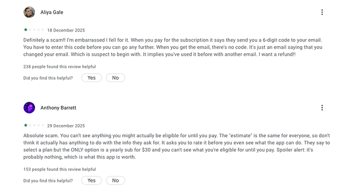Click Aliya Gale's review text starting 'Definitely a scam'
The width and height of the screenshot is (350, 195).
click(x=173, y=47)
